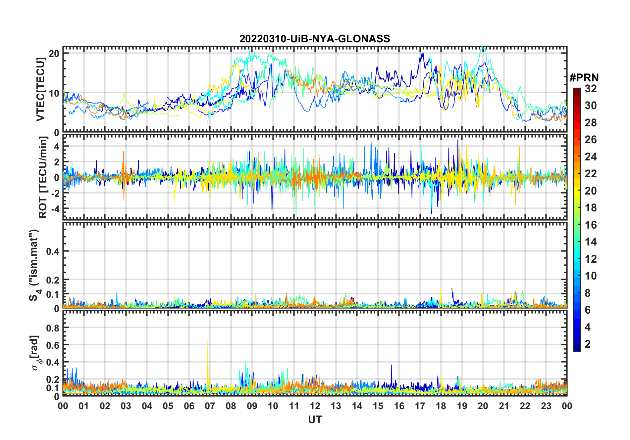Click the #PRN colorbar title

(584, 78)
